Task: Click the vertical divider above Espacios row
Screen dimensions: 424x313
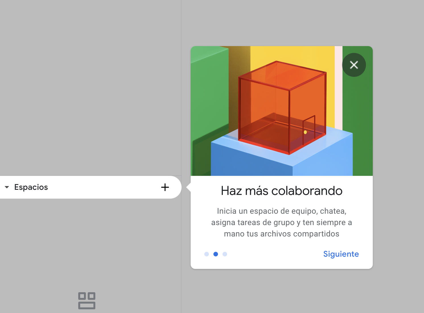Action: (x=181, y=85)
